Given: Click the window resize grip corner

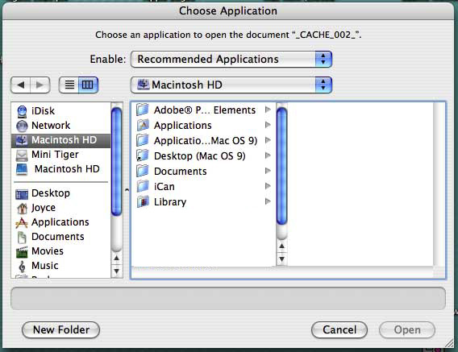Looking at the screenshot, I should click(x=449, y=343).
